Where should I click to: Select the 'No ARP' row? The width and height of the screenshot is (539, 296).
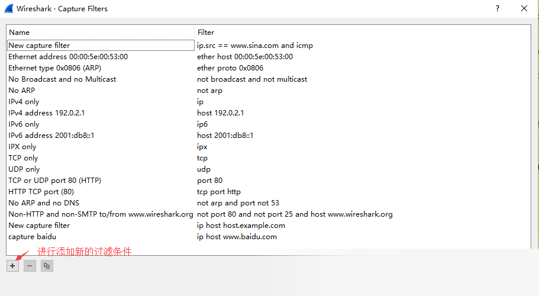(x=22, y=91)
